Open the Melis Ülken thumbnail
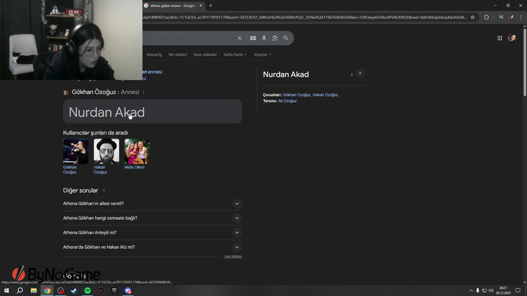 137,151
